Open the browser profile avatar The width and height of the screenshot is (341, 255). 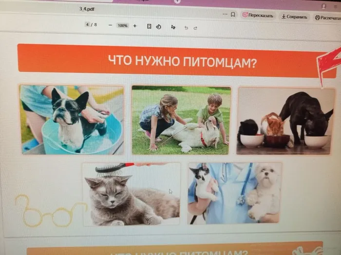pos(323,6)
